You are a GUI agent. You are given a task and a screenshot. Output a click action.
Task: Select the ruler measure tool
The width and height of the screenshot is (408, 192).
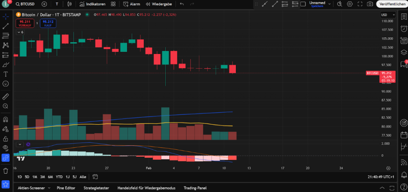pos(6,97)
